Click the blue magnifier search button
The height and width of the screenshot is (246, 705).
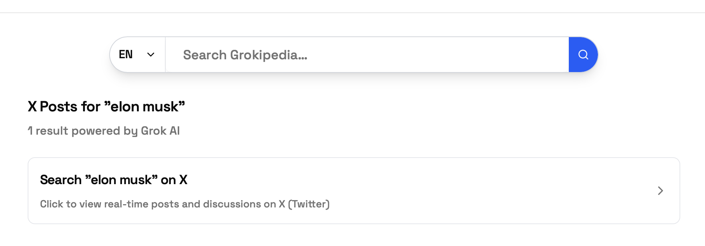583,55
